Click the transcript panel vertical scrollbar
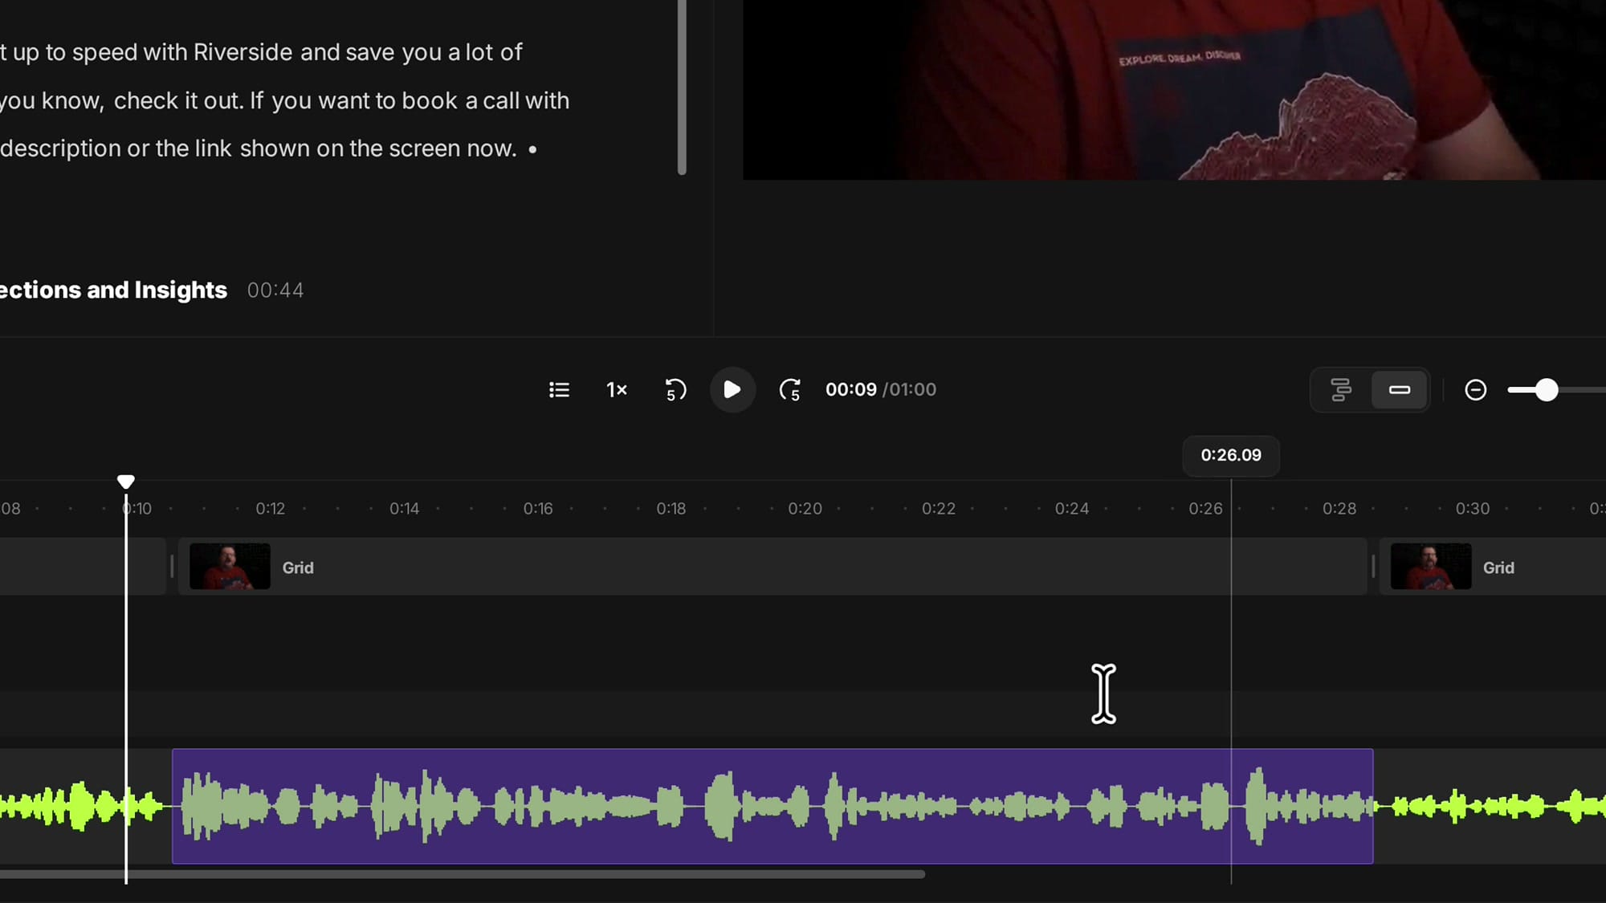Screen dimensions: 1606x903 pos(682,87)
